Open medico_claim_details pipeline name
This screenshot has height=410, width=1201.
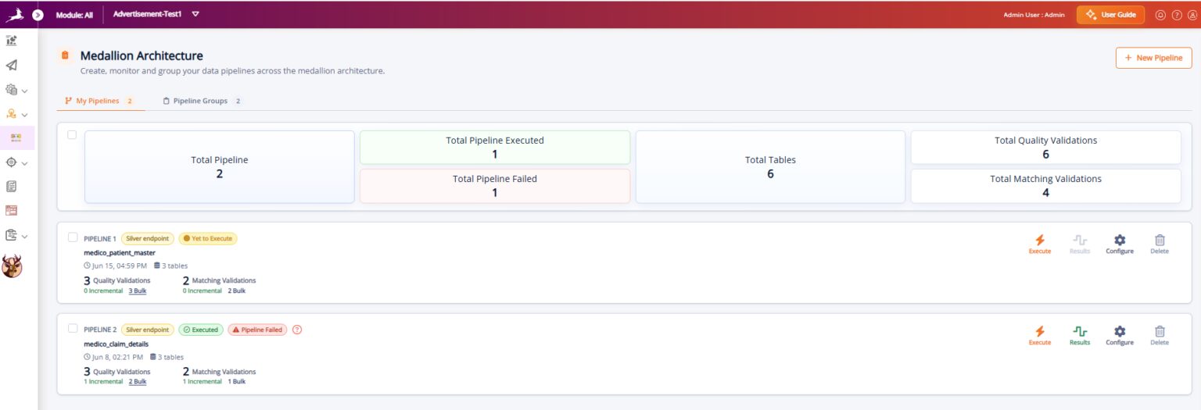point(116,344)
